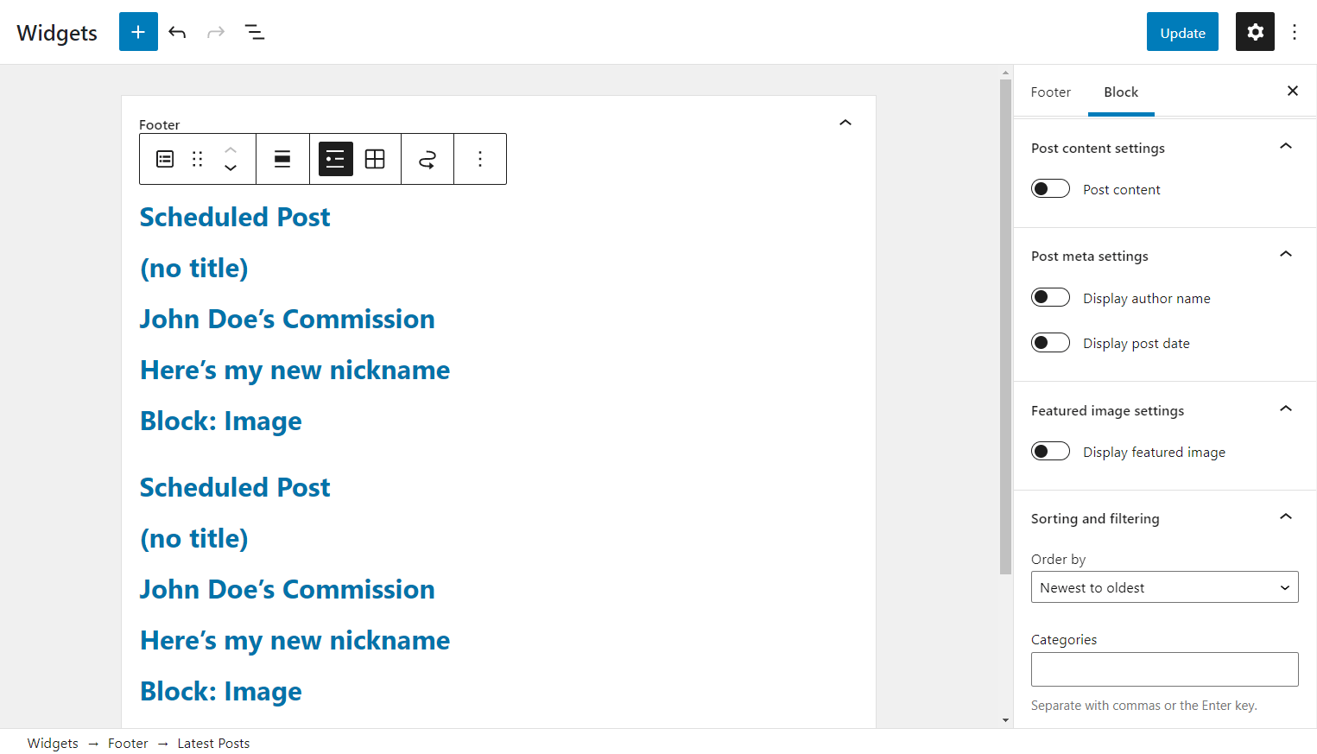
Task: Enable Display featured image
Action: point(1050,451)
